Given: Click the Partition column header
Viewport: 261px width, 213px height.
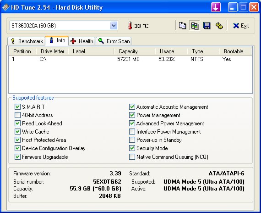Looking at the screenshot, I should click(22, 51).
